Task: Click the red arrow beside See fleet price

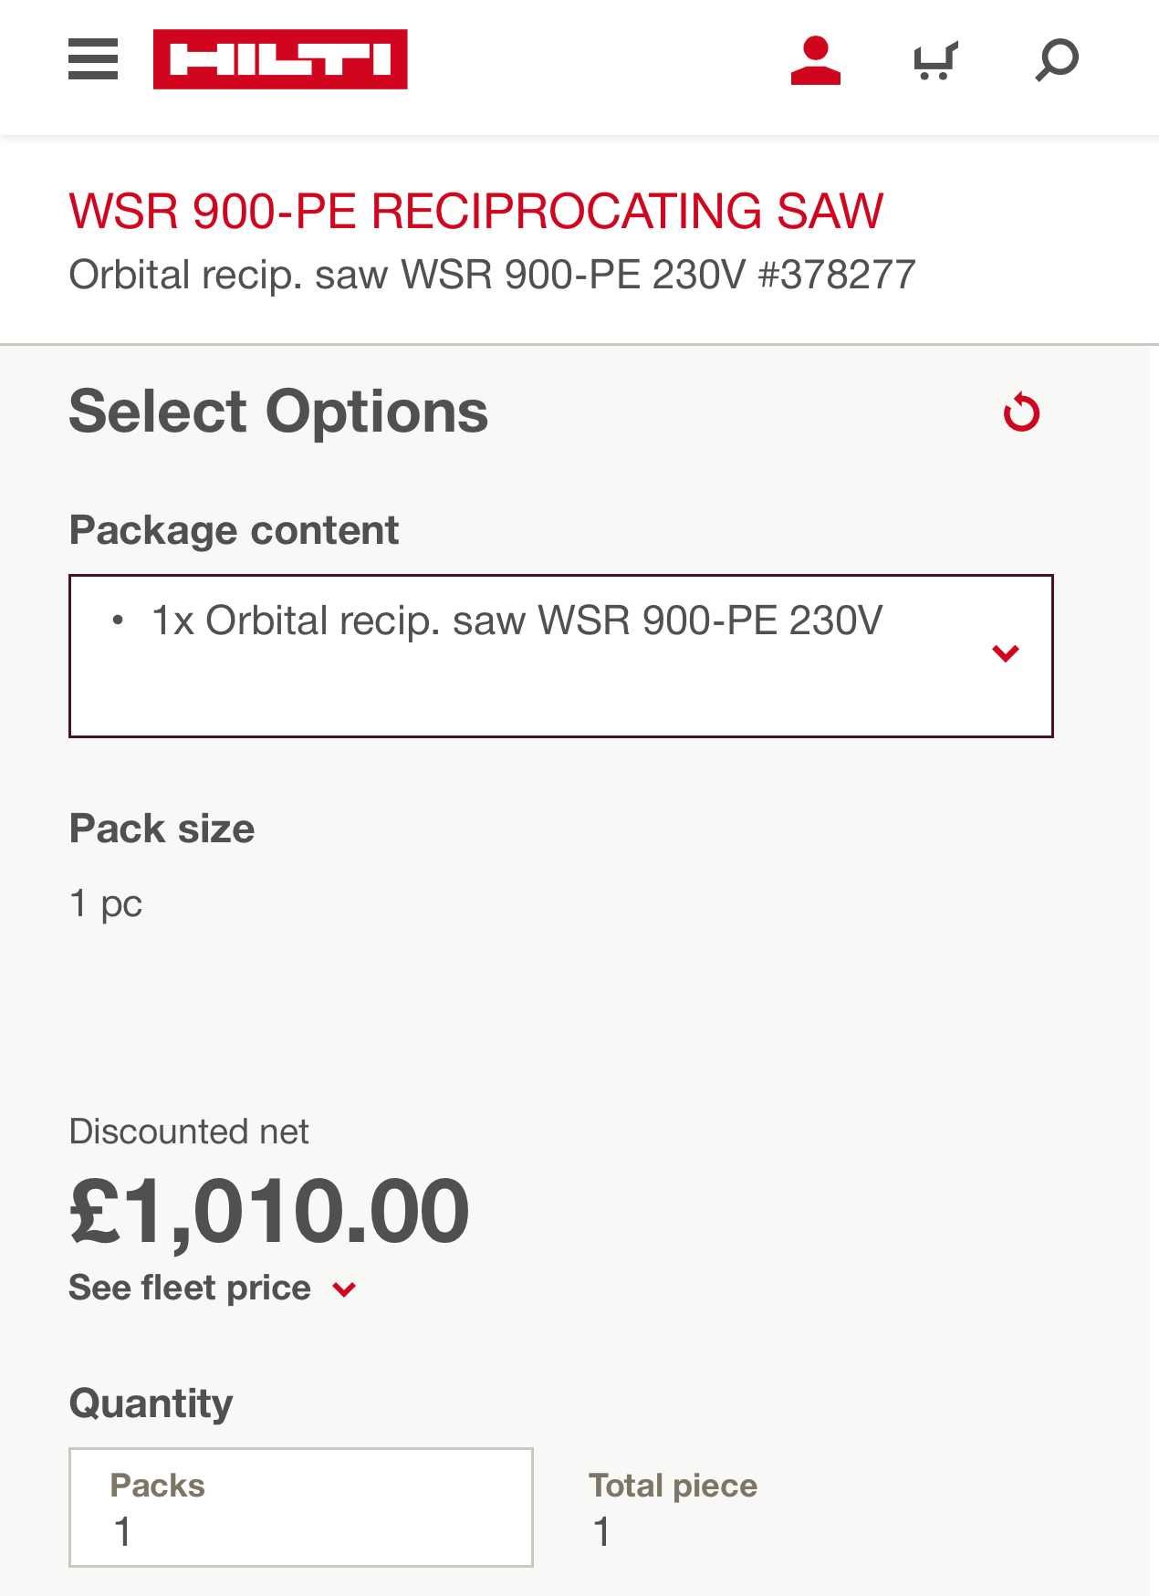Action: 344,1289
